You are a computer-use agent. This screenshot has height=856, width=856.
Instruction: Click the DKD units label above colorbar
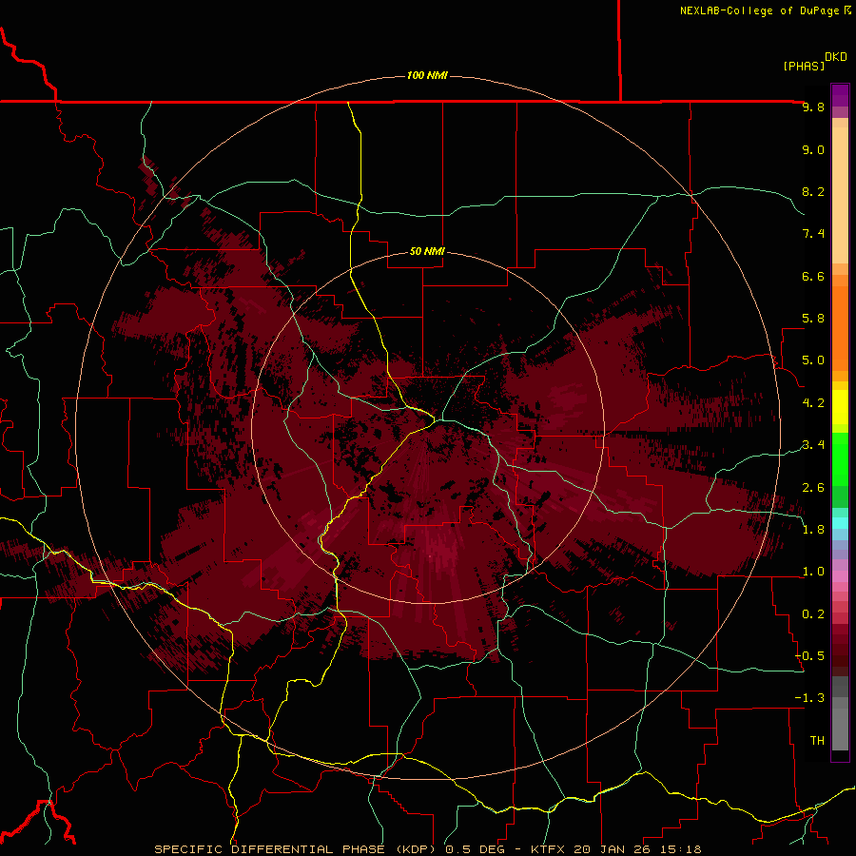[836, 57]
